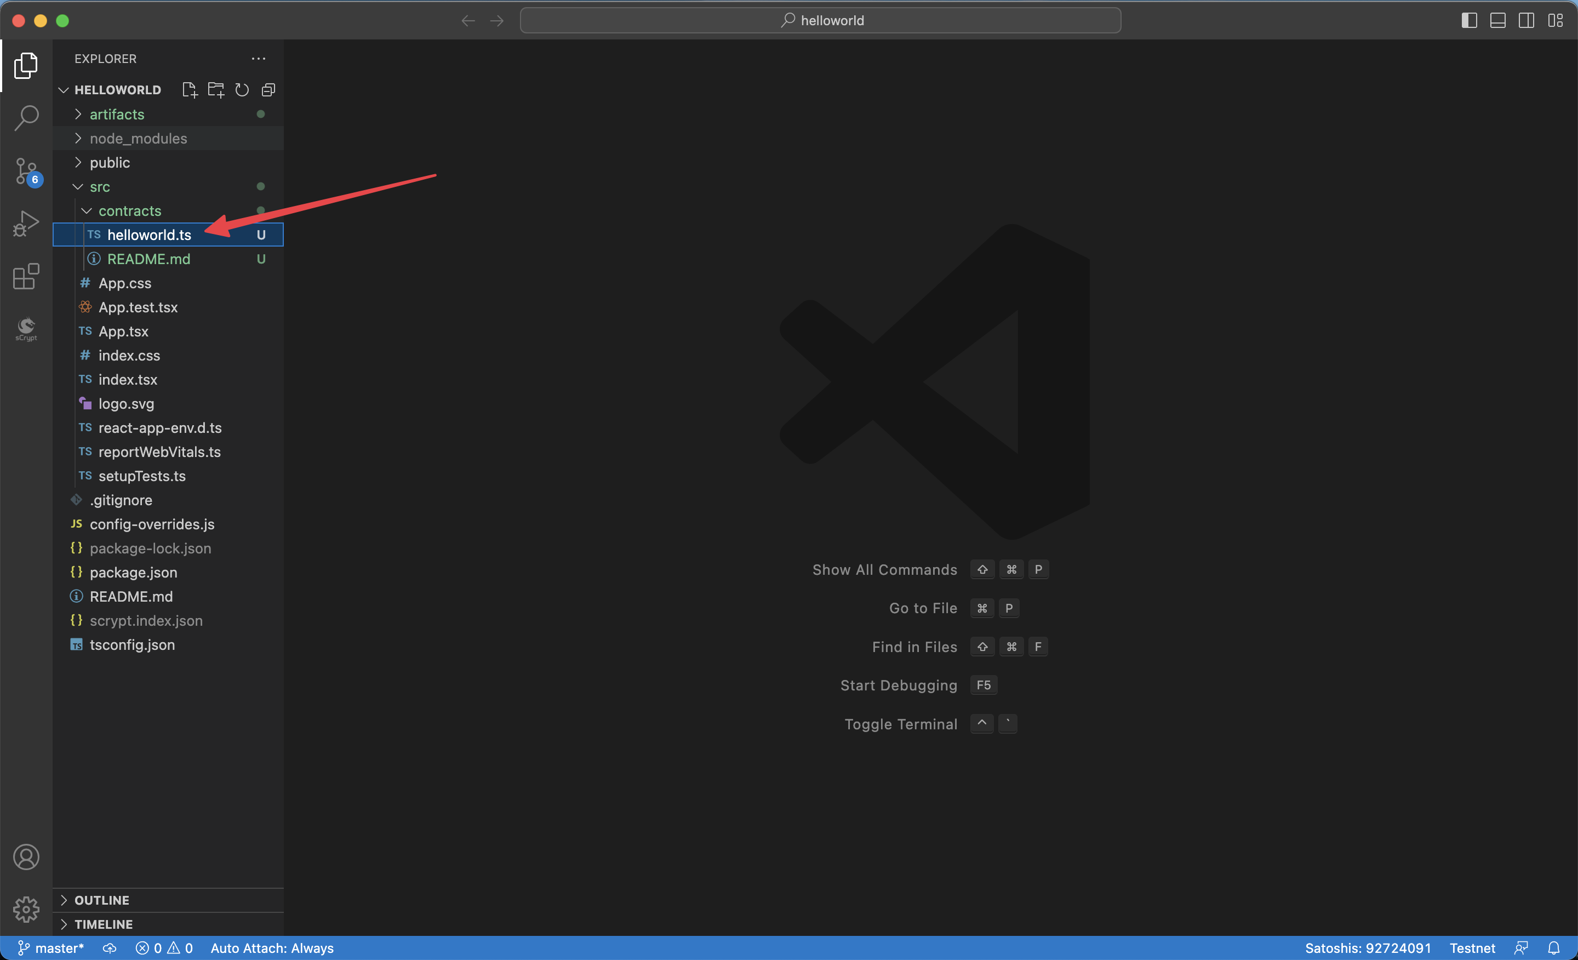
Task: Toggle primary side bar visibility
Action: click(1469, 20)
